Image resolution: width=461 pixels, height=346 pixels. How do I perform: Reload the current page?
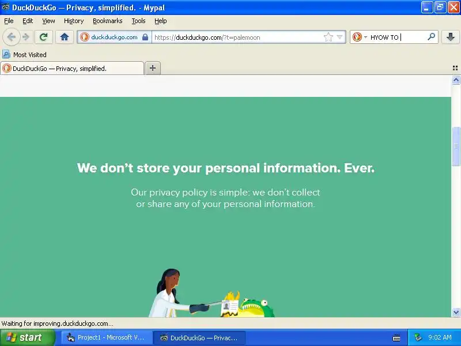pyautogui.click(x=44, y=37)
